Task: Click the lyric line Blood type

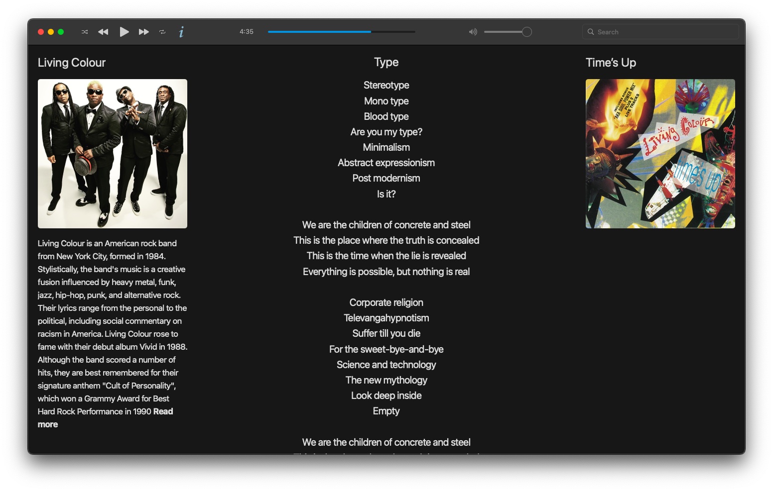Action: coord(386,116)
